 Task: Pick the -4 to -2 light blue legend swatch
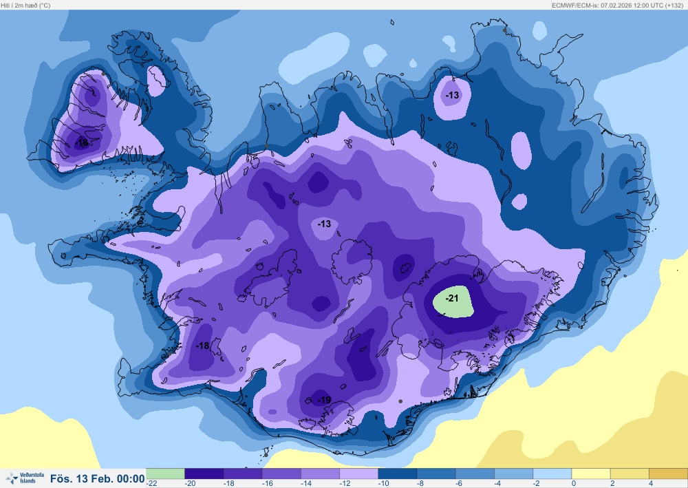pyautogui.click(x=513, y=474)
